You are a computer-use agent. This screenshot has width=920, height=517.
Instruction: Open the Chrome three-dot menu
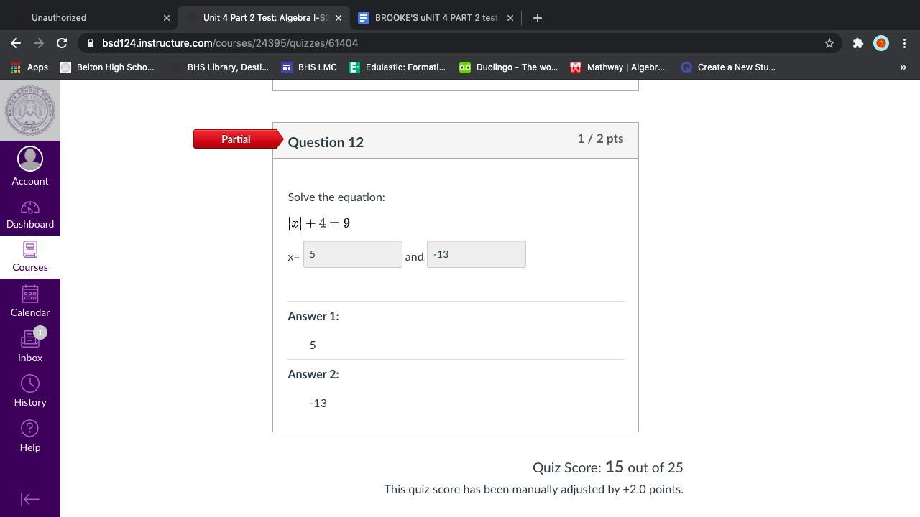[904, 43]
